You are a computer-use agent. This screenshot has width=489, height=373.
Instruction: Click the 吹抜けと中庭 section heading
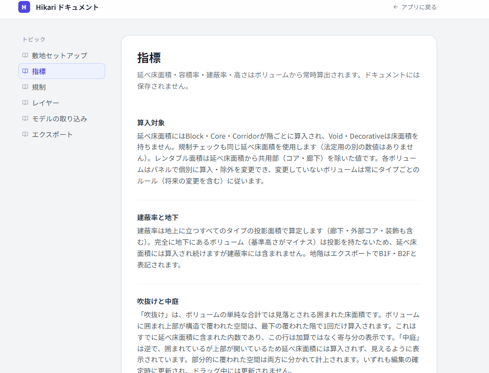(x=158, y=301)
